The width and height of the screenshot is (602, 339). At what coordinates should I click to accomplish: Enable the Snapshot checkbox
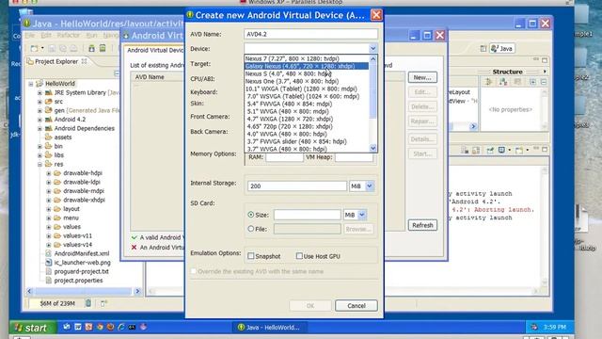(251, 256)
